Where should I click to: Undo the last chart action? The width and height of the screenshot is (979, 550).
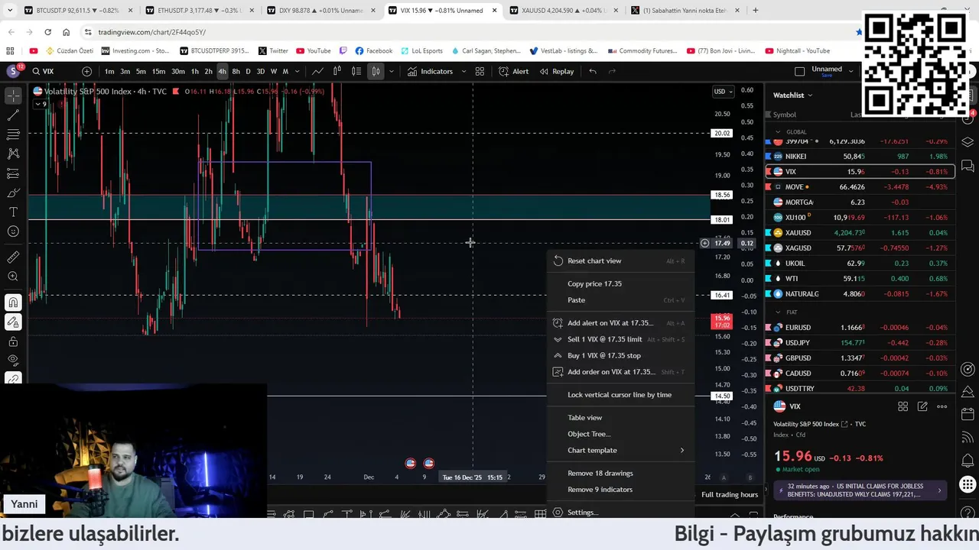coord(593,71)
